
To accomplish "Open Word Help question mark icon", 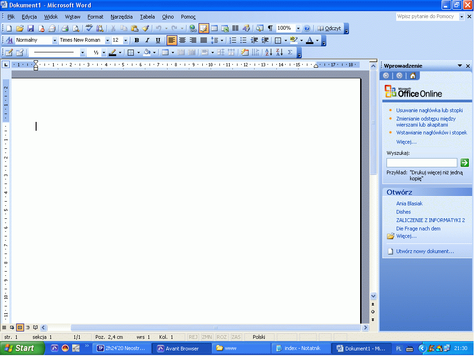I will 307,28.
